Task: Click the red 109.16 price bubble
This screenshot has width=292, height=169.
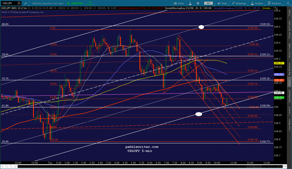Action: (279, 80)
